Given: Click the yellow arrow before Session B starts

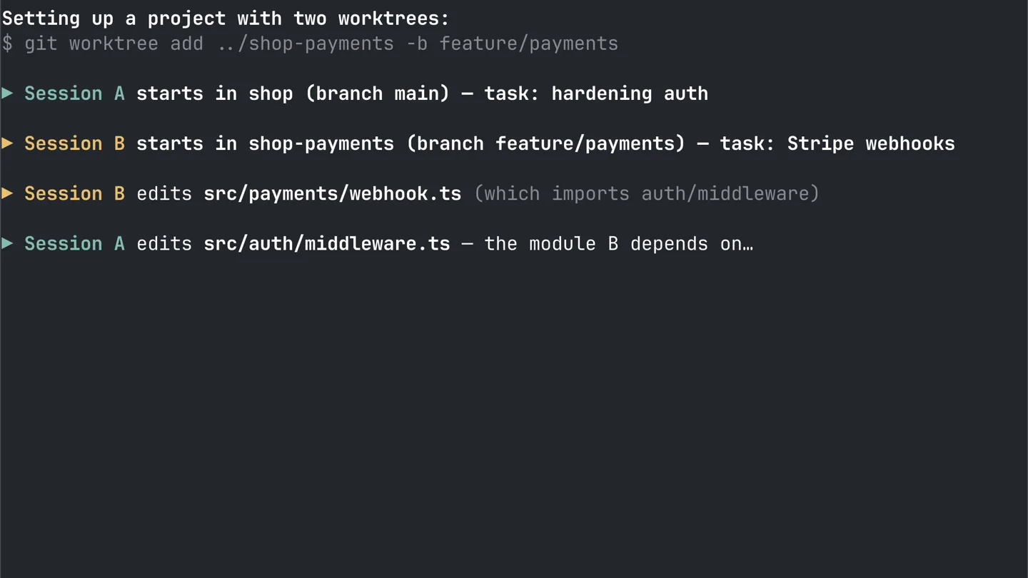Looking at the screenshot, I should tap(8, 143).
